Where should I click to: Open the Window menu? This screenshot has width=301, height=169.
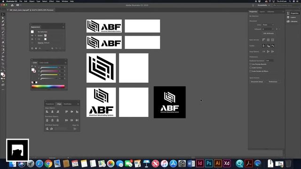[x=65, y=1]
